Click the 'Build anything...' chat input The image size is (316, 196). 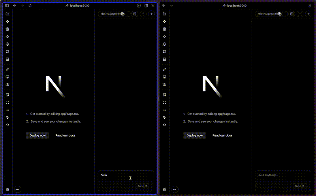tap(283, 176)
